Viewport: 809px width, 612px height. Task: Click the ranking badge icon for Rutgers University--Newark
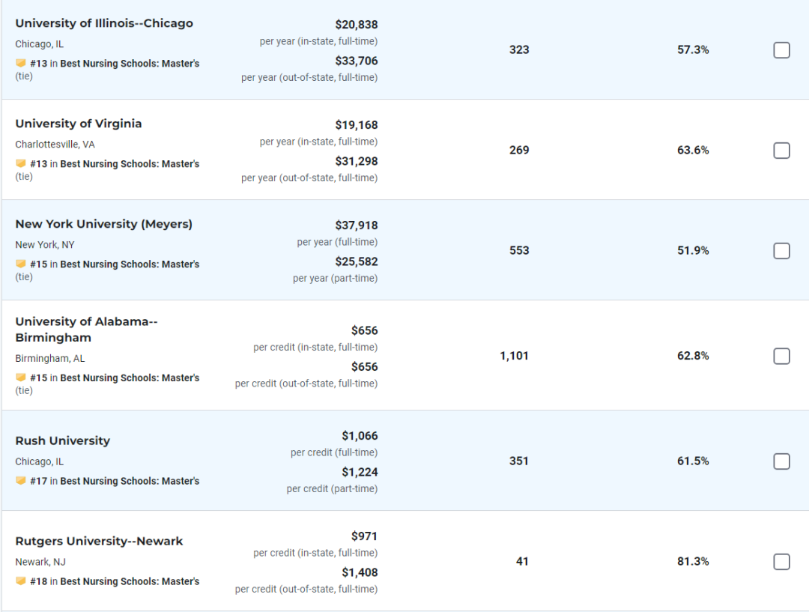pos(21,581)
